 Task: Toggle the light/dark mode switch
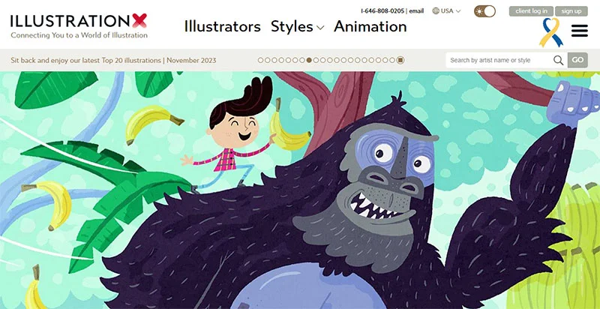484,11
